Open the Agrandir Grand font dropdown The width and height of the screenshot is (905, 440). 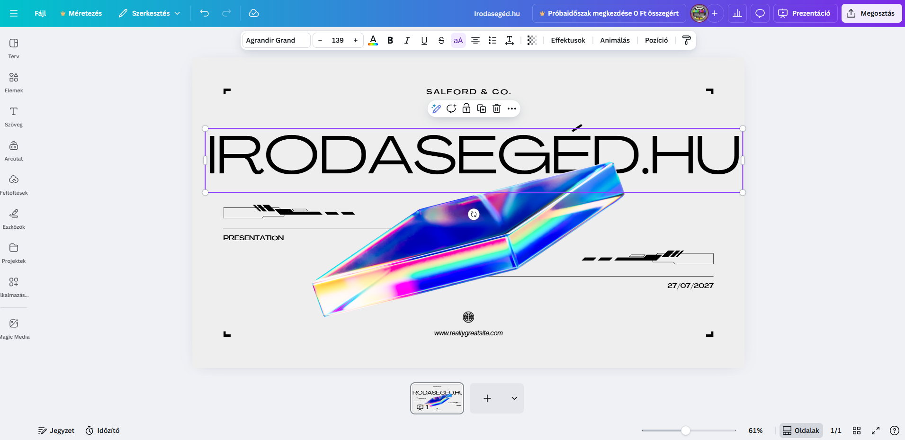point(276,40)
